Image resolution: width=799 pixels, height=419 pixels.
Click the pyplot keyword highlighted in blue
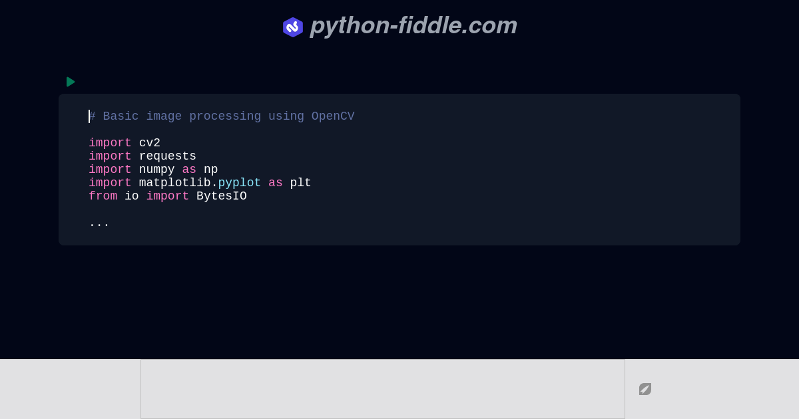tap(239, 183)
